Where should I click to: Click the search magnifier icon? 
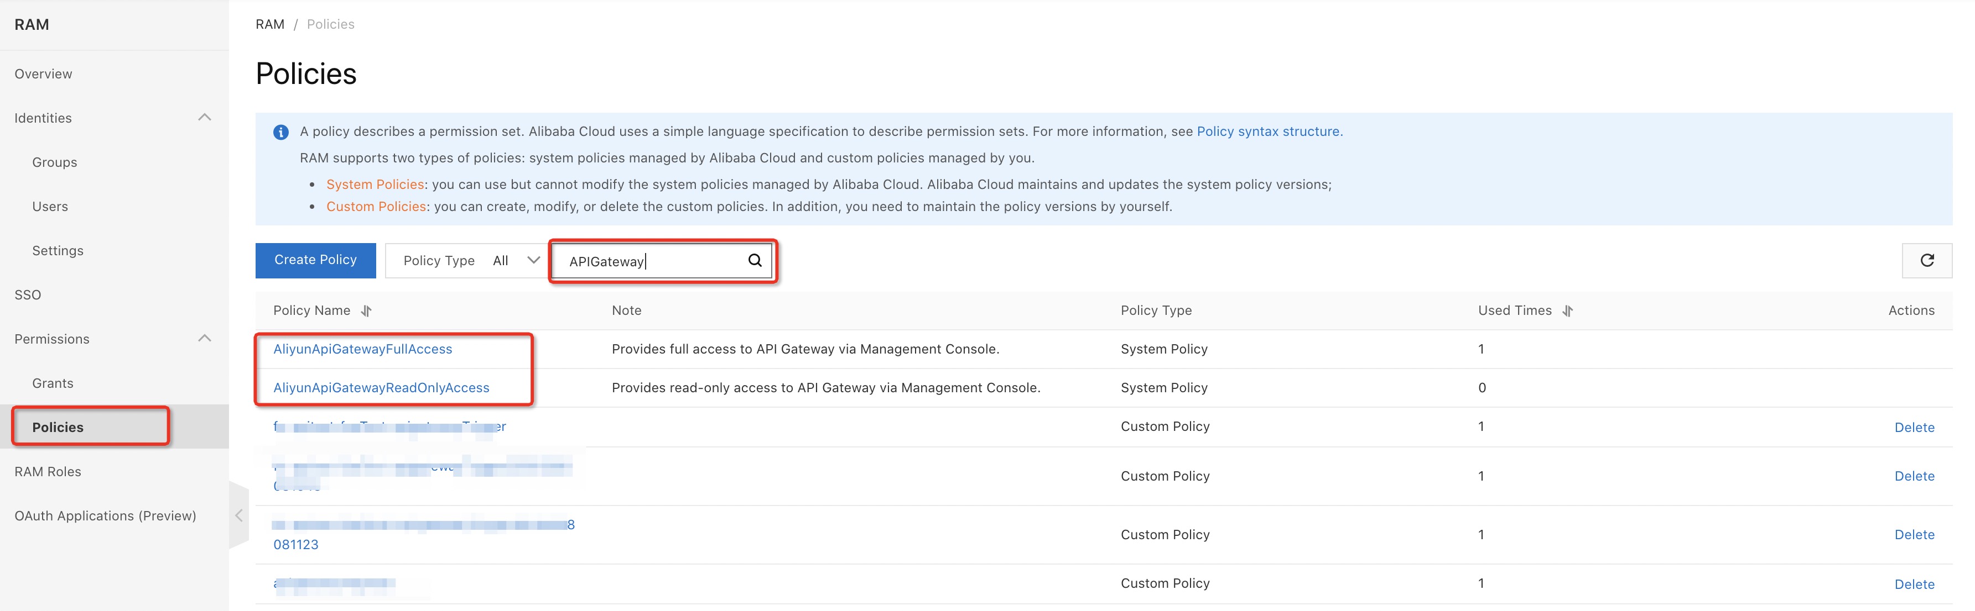(755, 260)
